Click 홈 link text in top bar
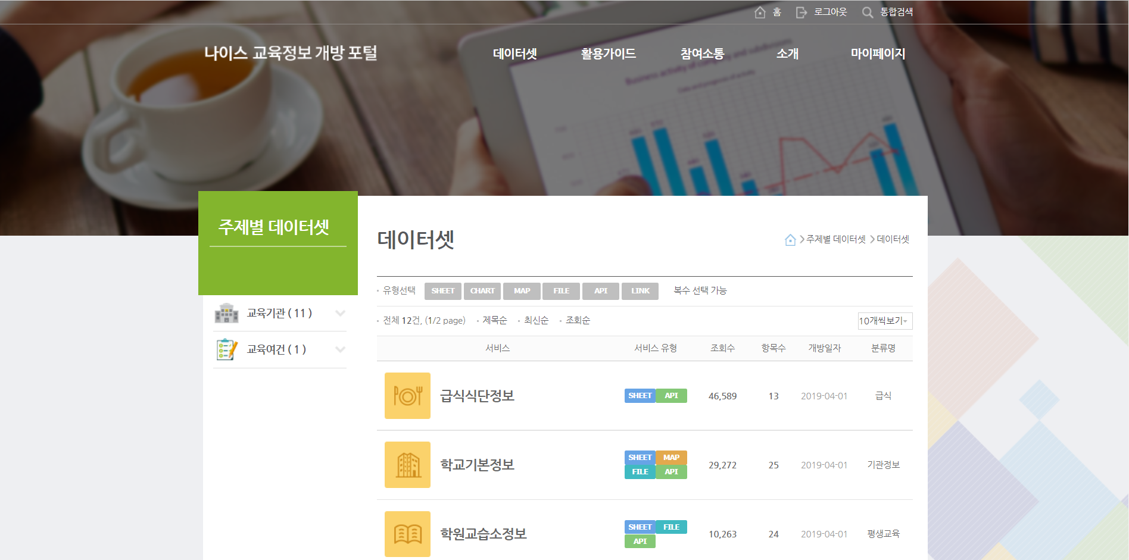Screen dimensions: 1129x560 point(777,12)
